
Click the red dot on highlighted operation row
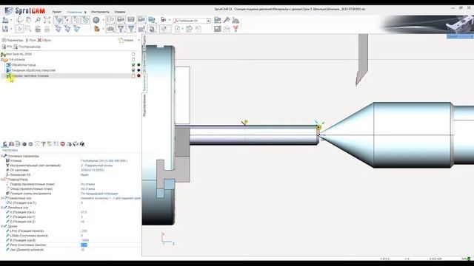pos(138,75)
